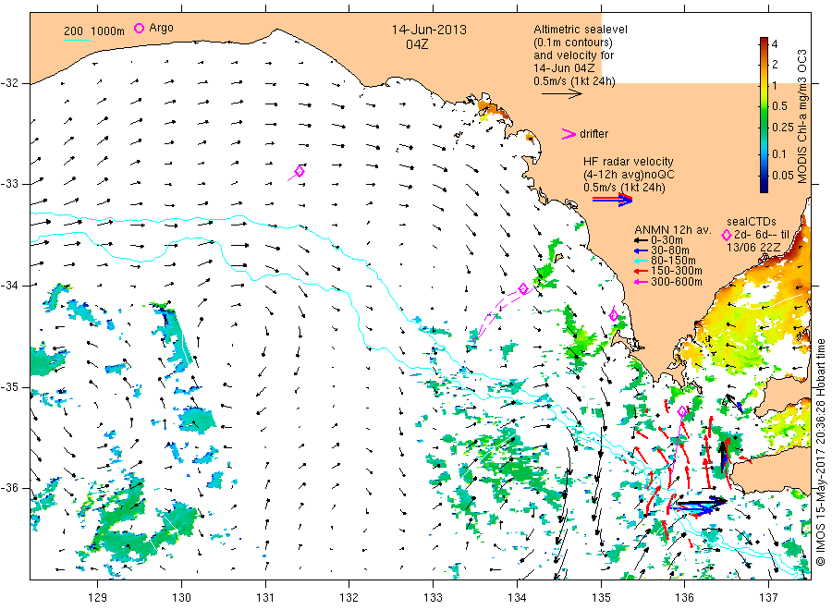Click the 'sealCTDs' legend label
832x610 pixels.
(752, 222)
